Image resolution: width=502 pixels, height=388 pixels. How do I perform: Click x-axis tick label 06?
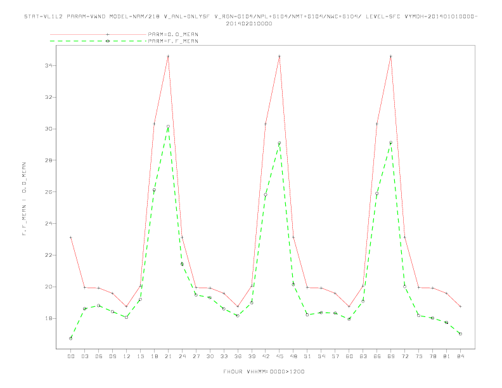point(99,356)
